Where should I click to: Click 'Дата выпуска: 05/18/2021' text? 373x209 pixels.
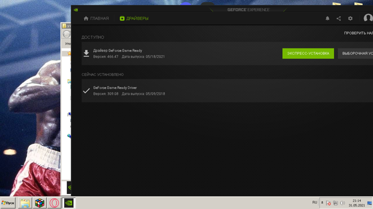pos(143,57)
